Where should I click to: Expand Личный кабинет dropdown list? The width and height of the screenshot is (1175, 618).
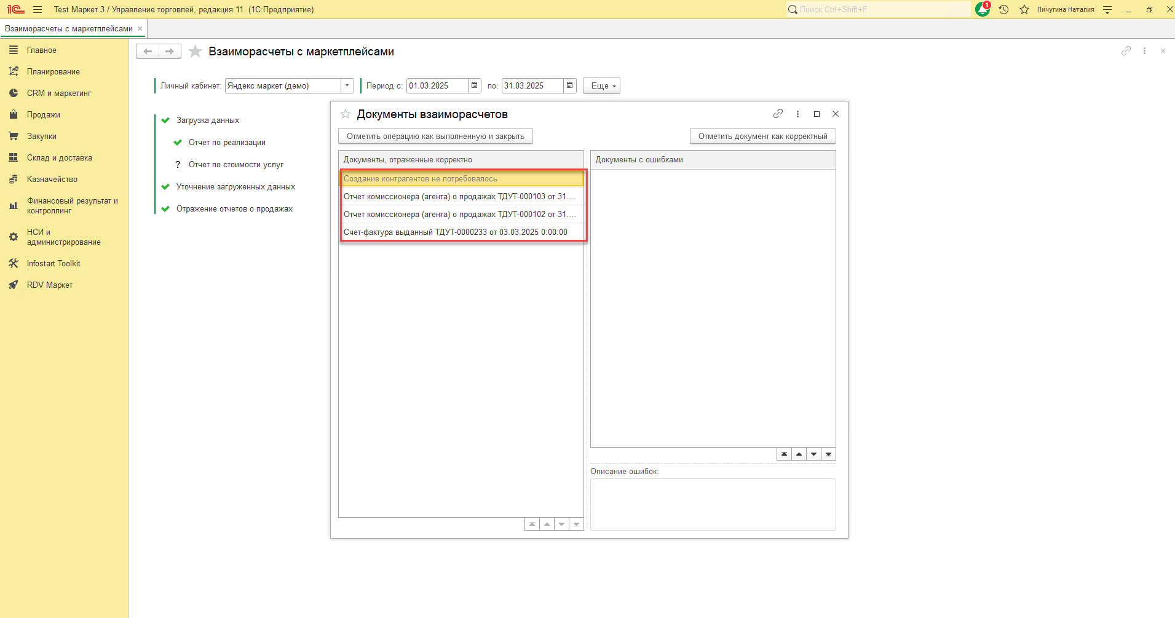click(x=347, y=85)
